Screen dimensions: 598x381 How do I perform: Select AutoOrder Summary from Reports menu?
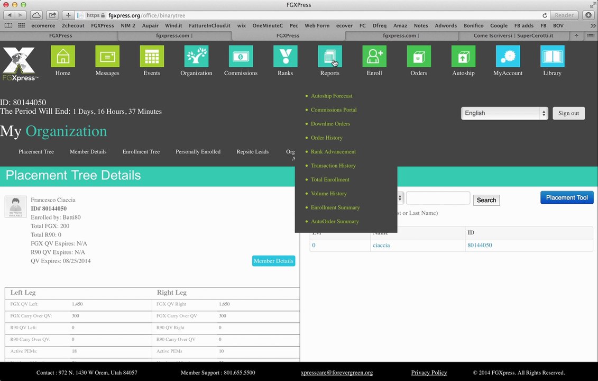[335, 221]
